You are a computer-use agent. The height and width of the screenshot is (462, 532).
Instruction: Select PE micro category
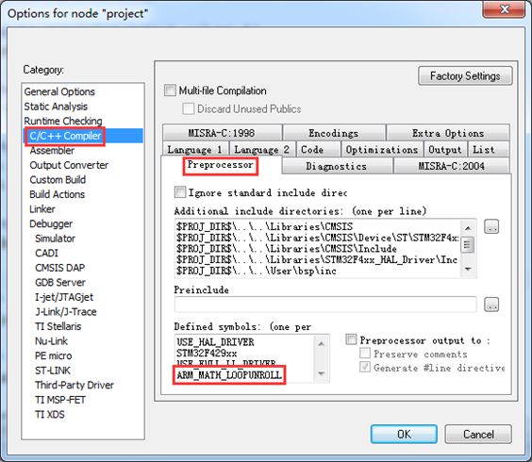pyautogui.click(x=53, y=355)
